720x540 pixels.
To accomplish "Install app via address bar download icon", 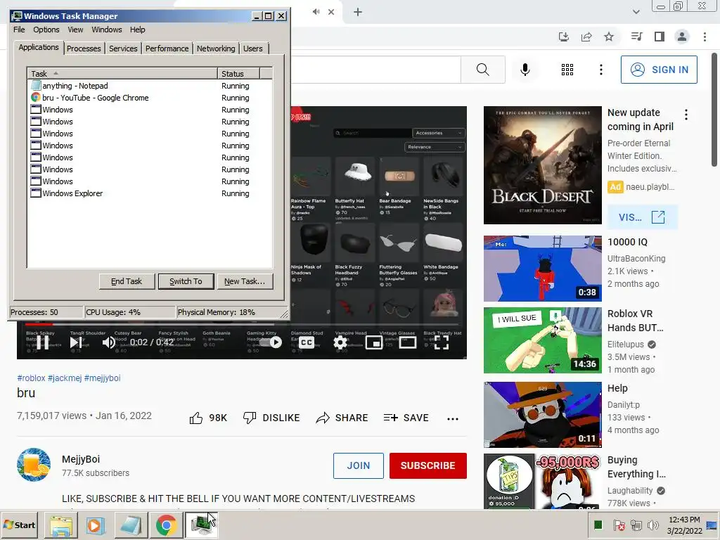I will click(564, 37).
